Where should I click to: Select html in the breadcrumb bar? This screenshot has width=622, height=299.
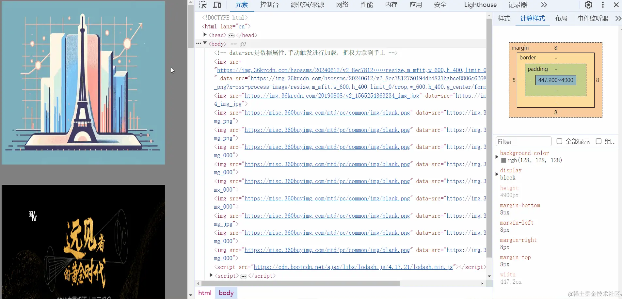tap(205, 293)
